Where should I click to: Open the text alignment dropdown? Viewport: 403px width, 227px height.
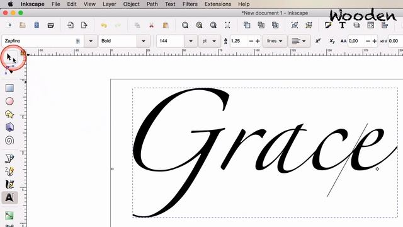(298, 41)
